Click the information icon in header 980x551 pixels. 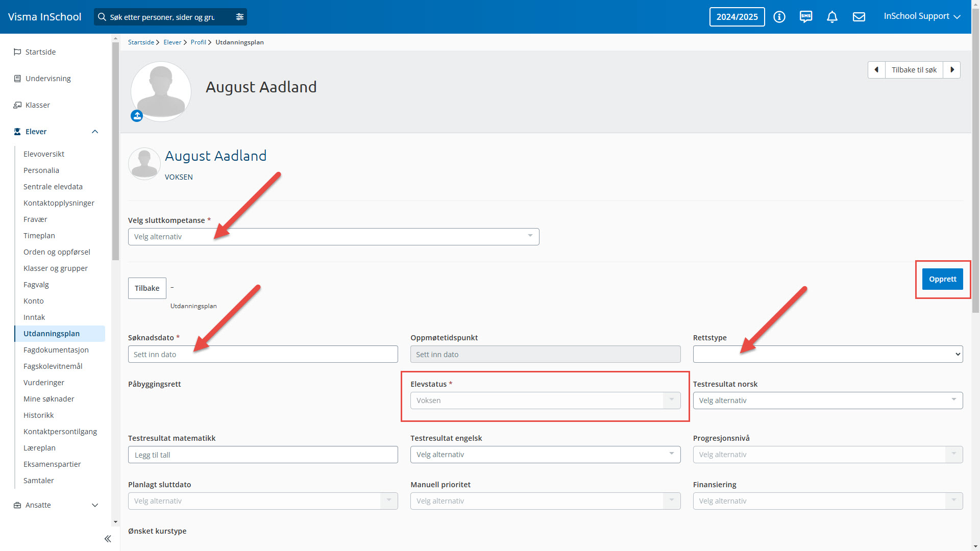[779, 17]
